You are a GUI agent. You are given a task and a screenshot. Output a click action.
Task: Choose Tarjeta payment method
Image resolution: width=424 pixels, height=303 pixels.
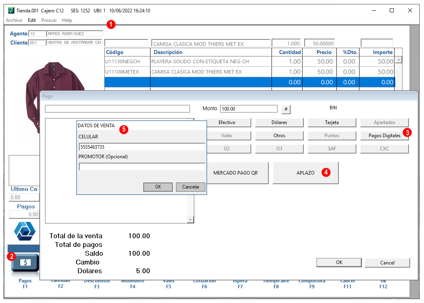tap(332, 122)
